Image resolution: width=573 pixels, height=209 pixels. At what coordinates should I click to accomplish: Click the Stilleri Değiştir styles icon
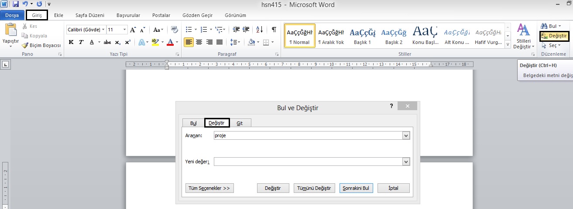[523, 30]
